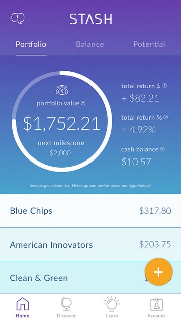Screen dimensions: 181x321
Task: Open cash balance help question mark
Action: click(x=162, y=149)
